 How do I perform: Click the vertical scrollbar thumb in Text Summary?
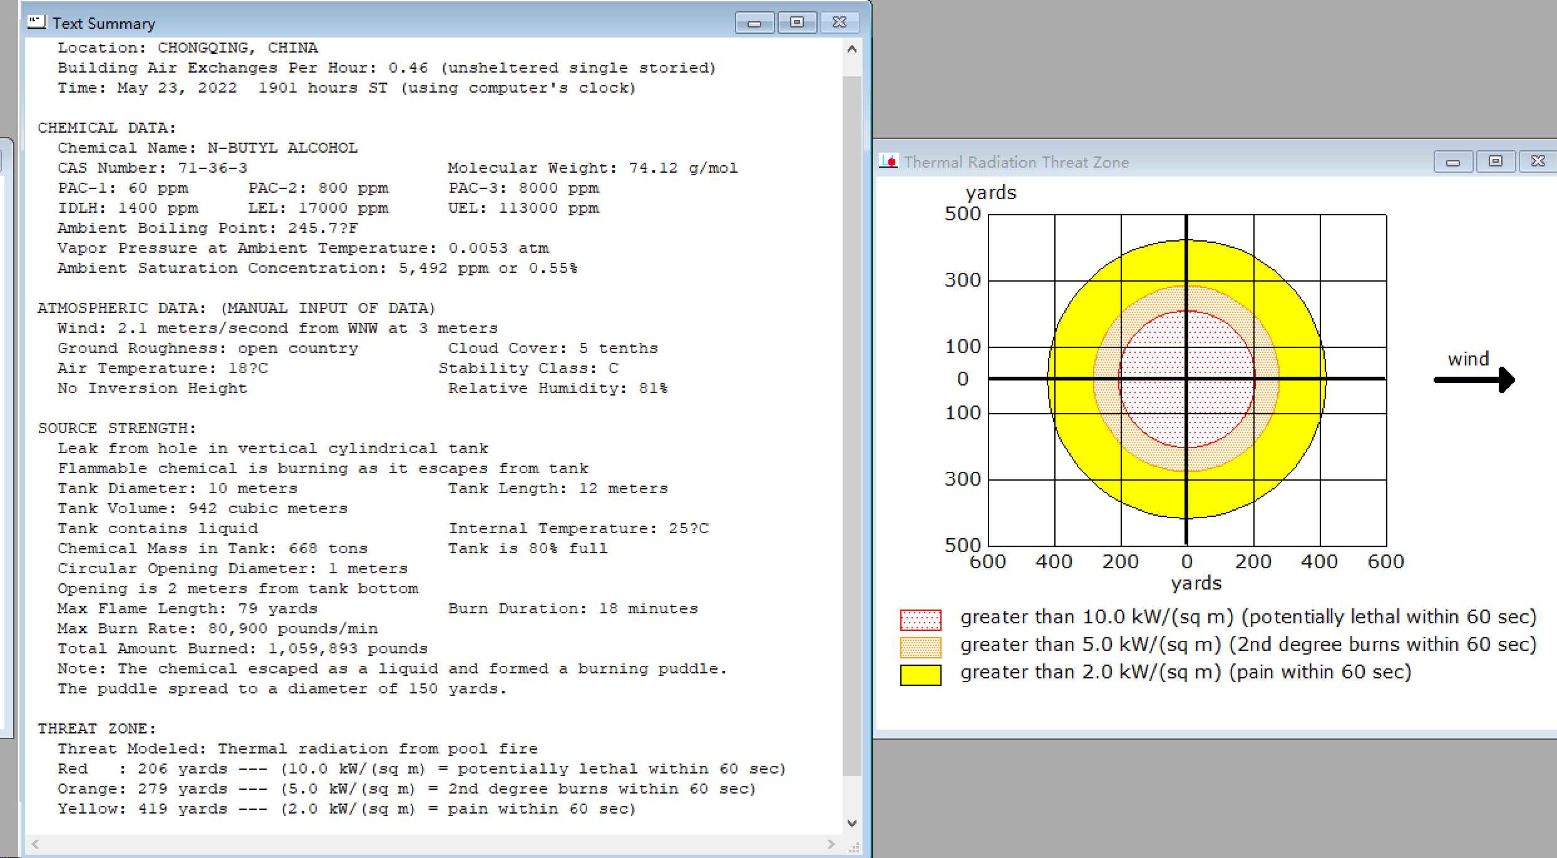851,426
